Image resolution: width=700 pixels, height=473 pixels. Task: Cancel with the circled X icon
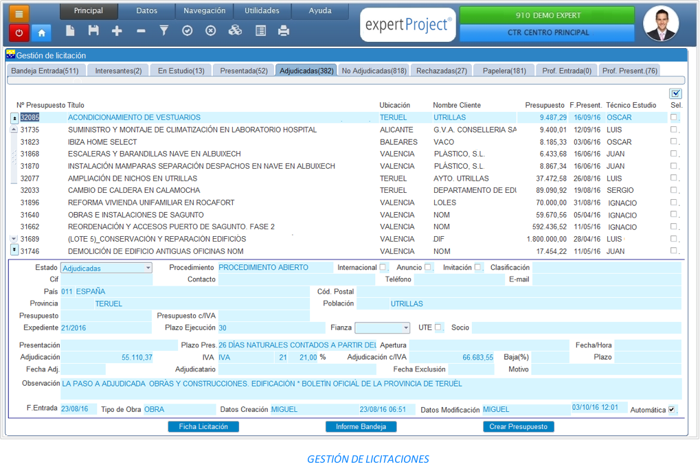pos(211,30)
